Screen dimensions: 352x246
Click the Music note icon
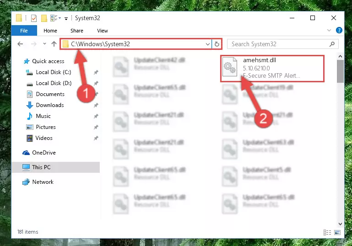(30, 116)
